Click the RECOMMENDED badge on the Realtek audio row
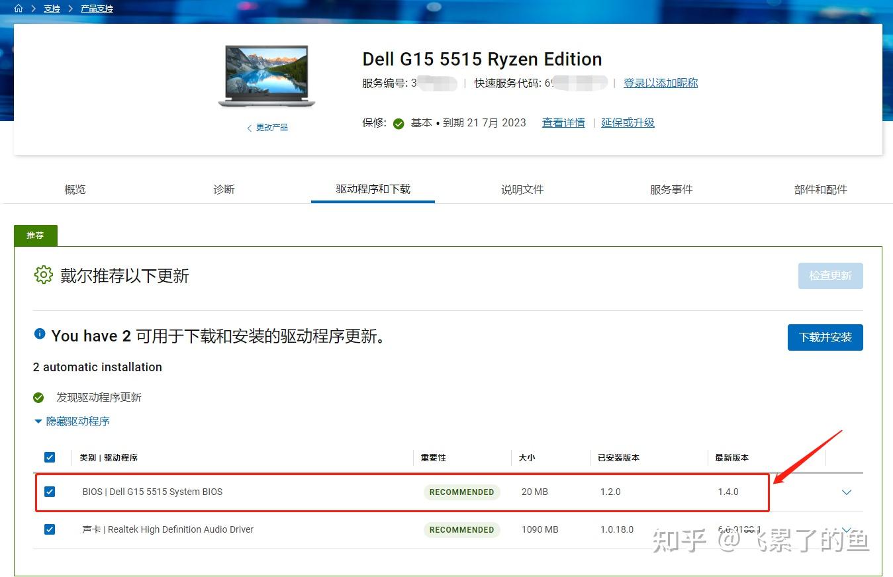Screen dimensions: 893x577 point(461,529)
